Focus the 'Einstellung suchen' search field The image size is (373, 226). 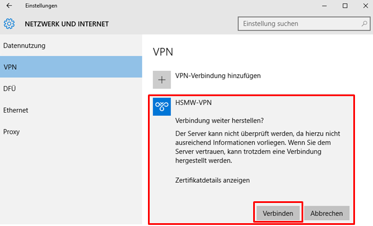pos(298,24)
